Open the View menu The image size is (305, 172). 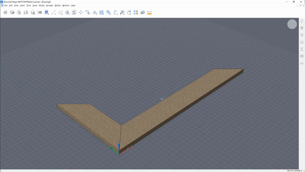click(16, 5)
